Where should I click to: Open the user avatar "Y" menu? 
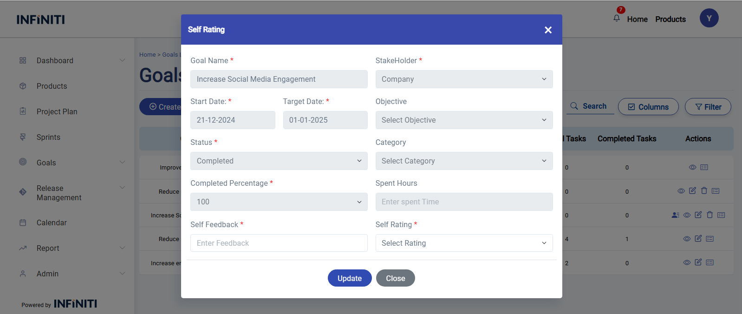click(709, 18)
